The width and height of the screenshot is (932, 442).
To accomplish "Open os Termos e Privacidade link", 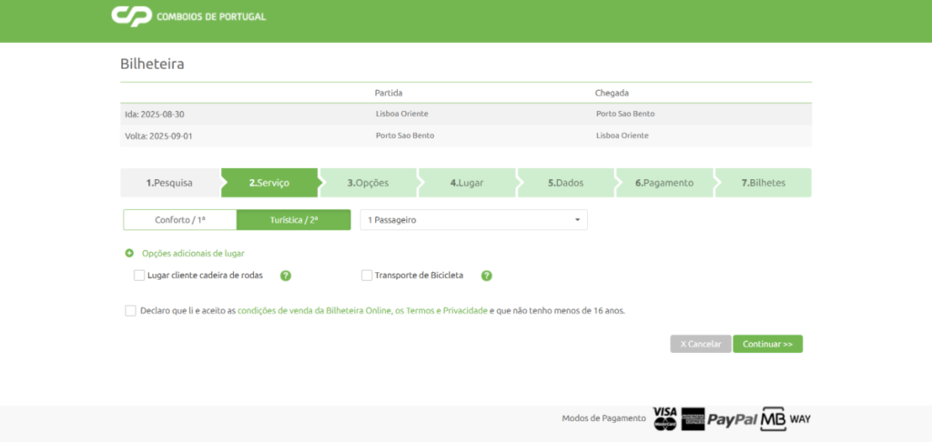I will (x=441, y=311).
